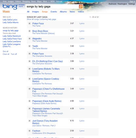Click the Bing logo

pos(10,7)
